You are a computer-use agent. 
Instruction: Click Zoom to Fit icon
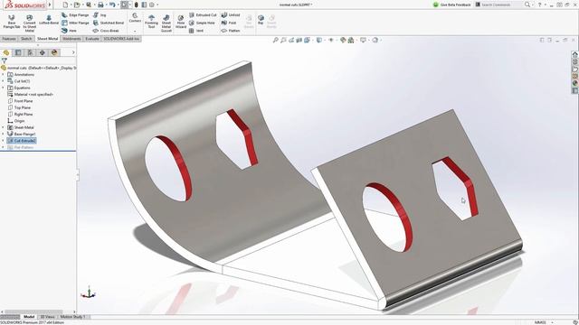[x=275, y=40]
